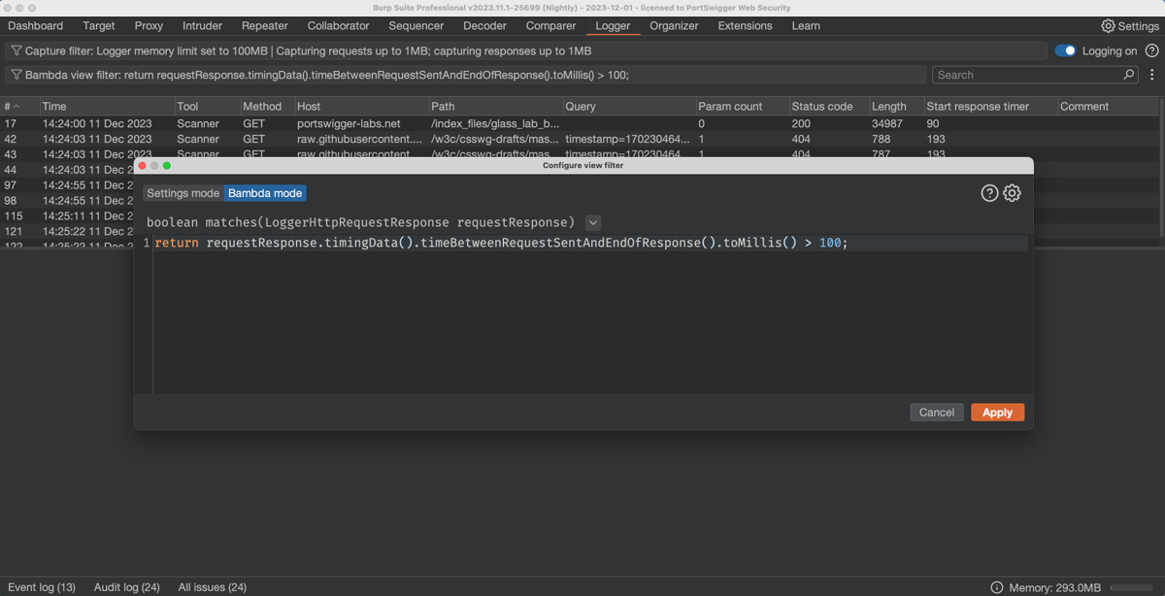
Task: Select log row number 42
Action: coord(581,139)
